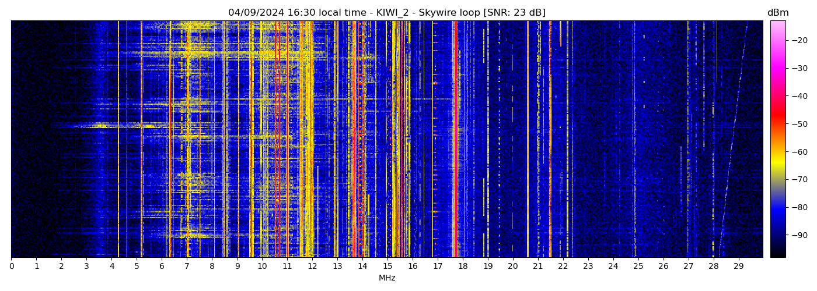
Task: Pick the red colorbar region near −50 dBm
Action: point(777,123)
